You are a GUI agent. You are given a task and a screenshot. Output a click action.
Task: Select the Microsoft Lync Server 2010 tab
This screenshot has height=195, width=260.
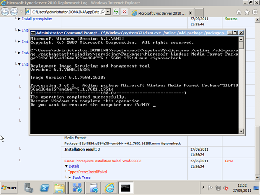pos(162,13)
